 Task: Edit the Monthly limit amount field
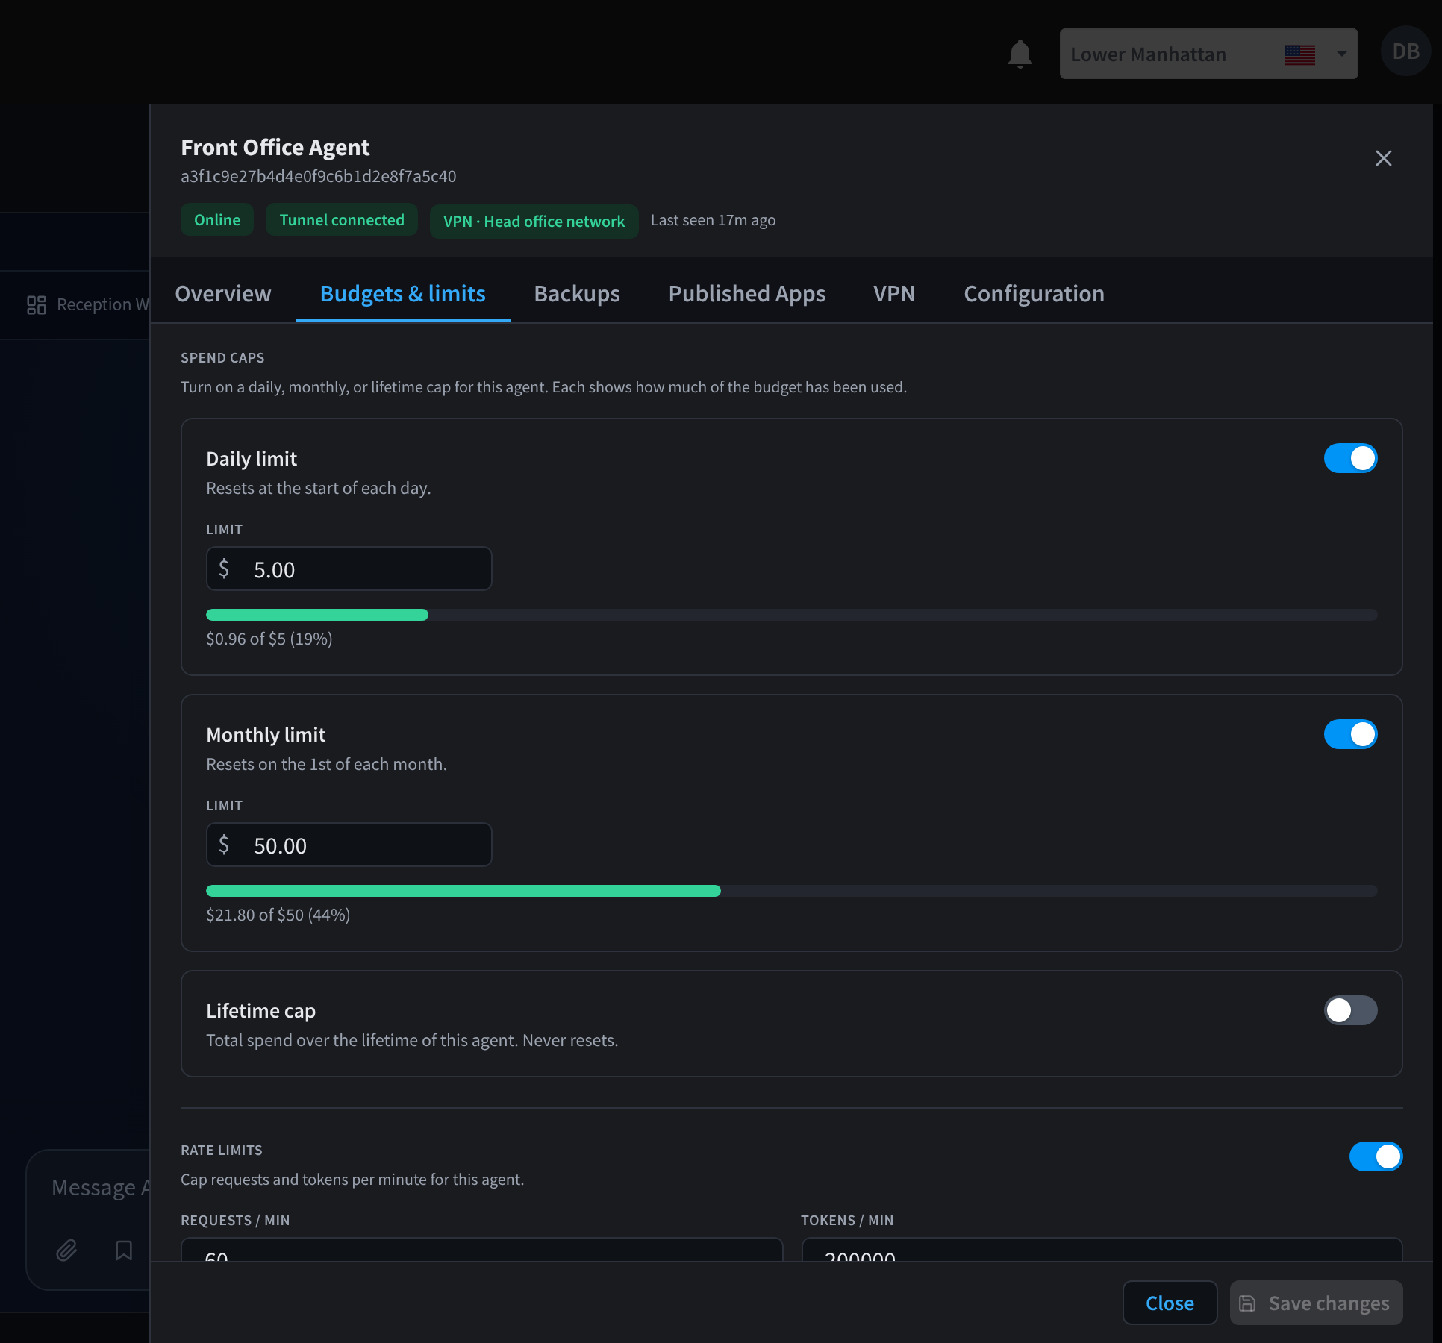click(349, 845)
